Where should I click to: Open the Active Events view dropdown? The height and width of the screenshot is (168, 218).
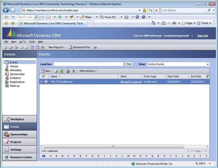[178, 64]
